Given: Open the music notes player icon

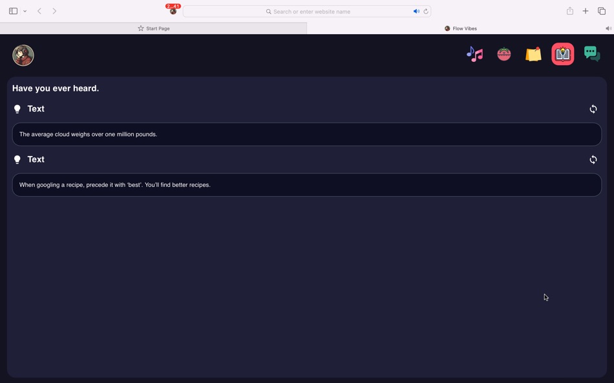Looking at the screenshot, I should coord(474,54).
